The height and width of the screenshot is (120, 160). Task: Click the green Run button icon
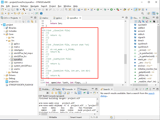click(111, 9)
